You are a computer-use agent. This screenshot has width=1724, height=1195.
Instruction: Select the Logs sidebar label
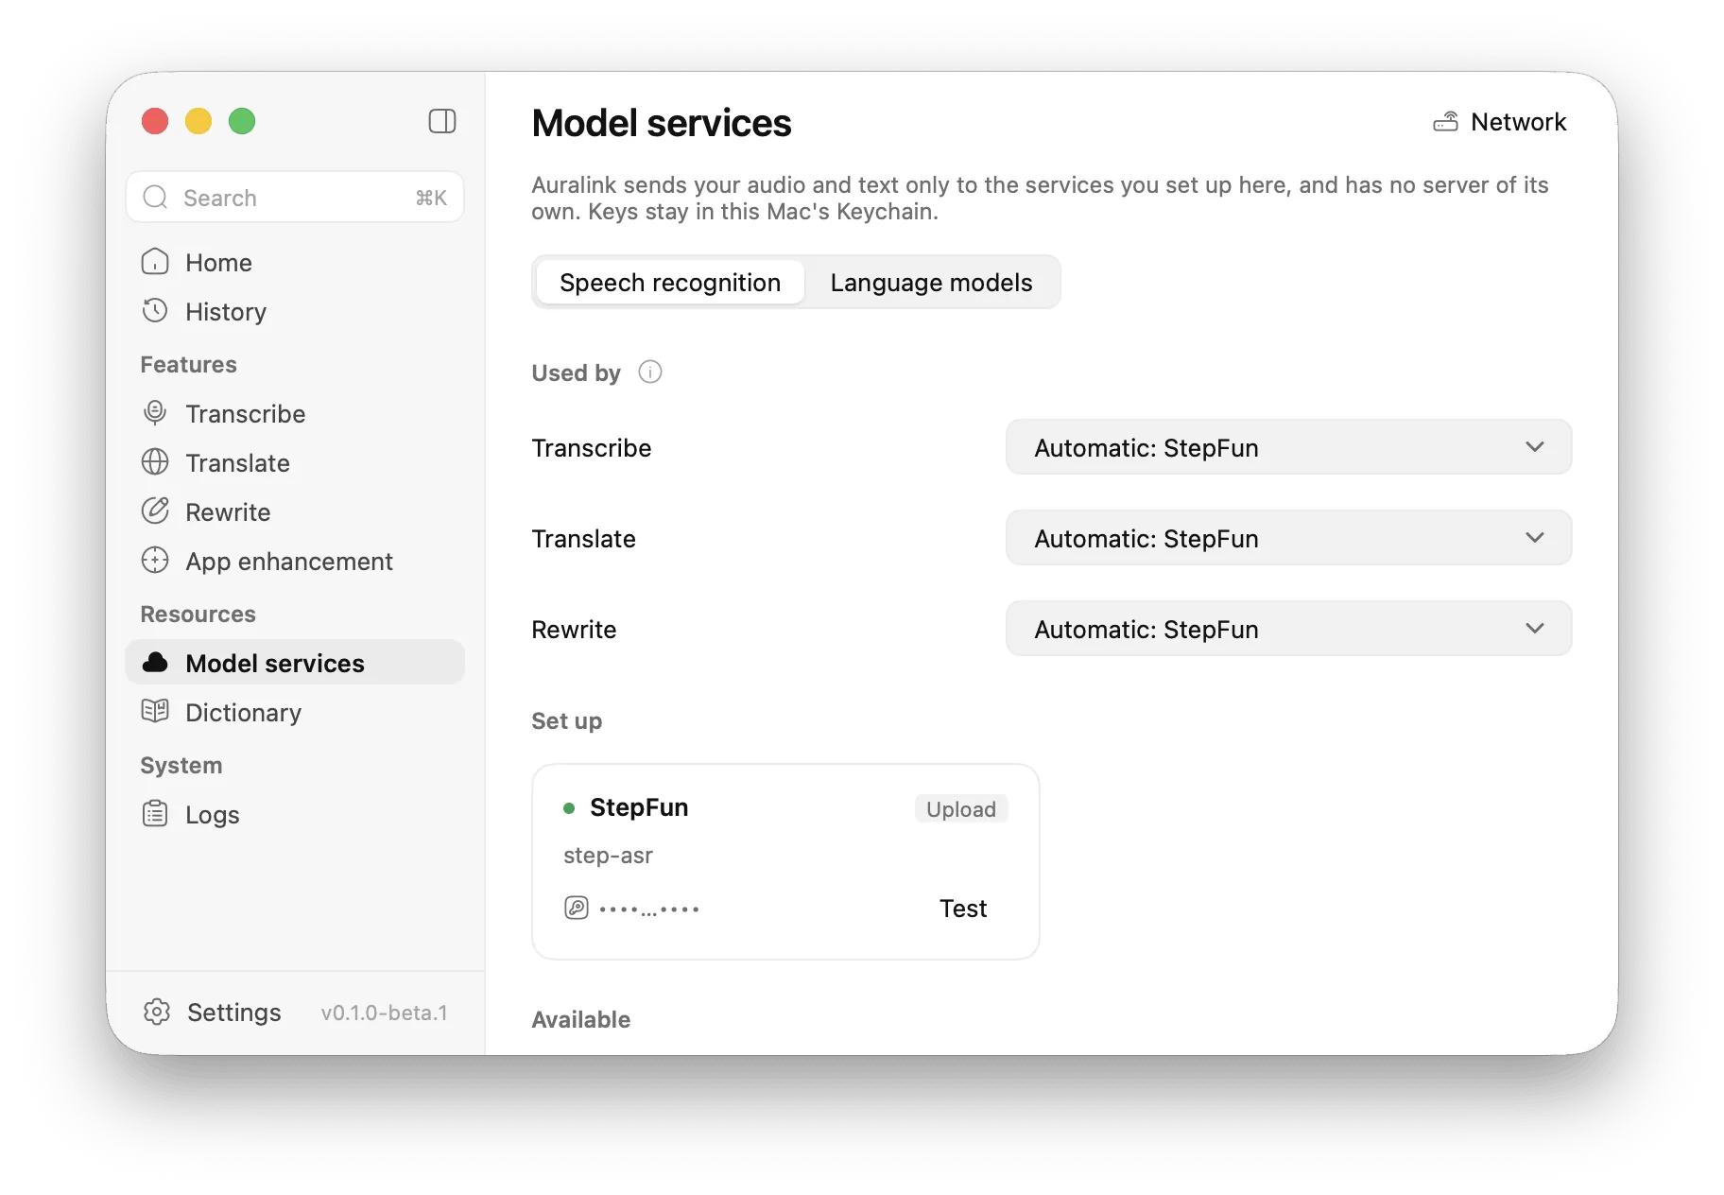(213, 815)
